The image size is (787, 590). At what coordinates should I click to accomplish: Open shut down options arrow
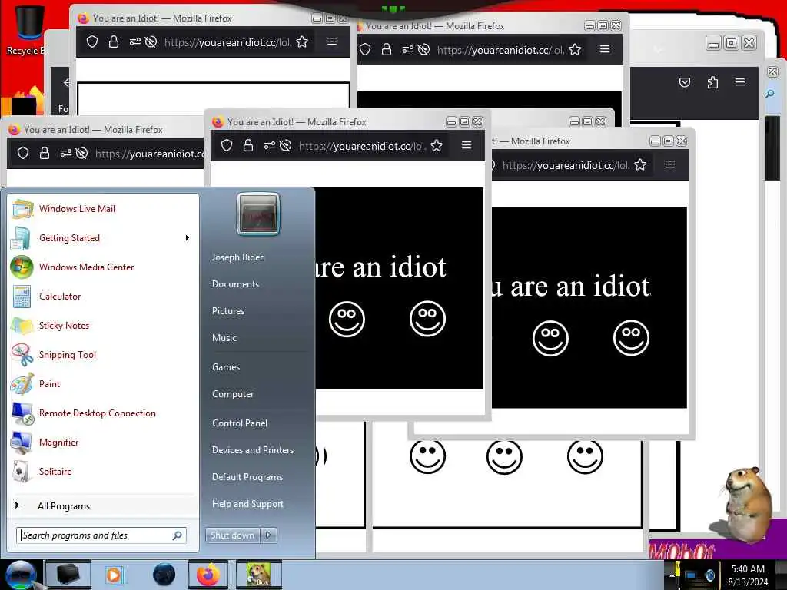[x=268, y=535]
